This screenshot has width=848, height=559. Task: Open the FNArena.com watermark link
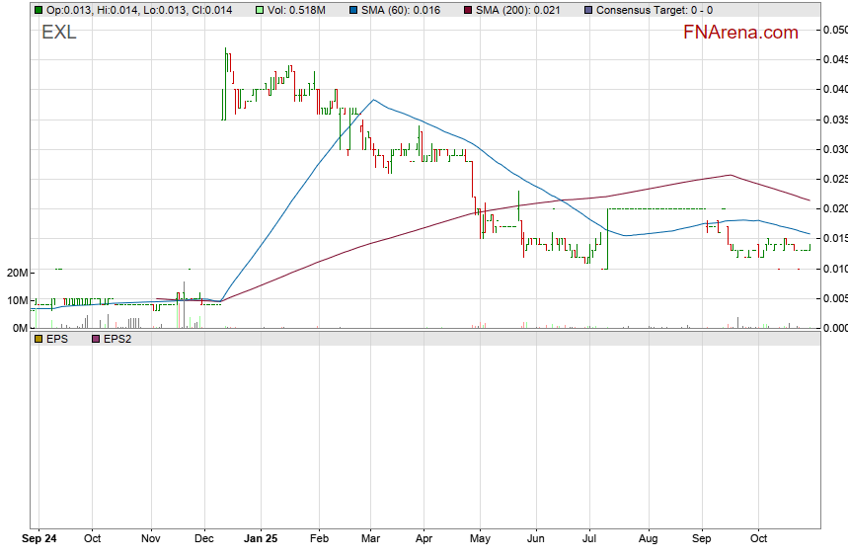click(x=740, y=33)
